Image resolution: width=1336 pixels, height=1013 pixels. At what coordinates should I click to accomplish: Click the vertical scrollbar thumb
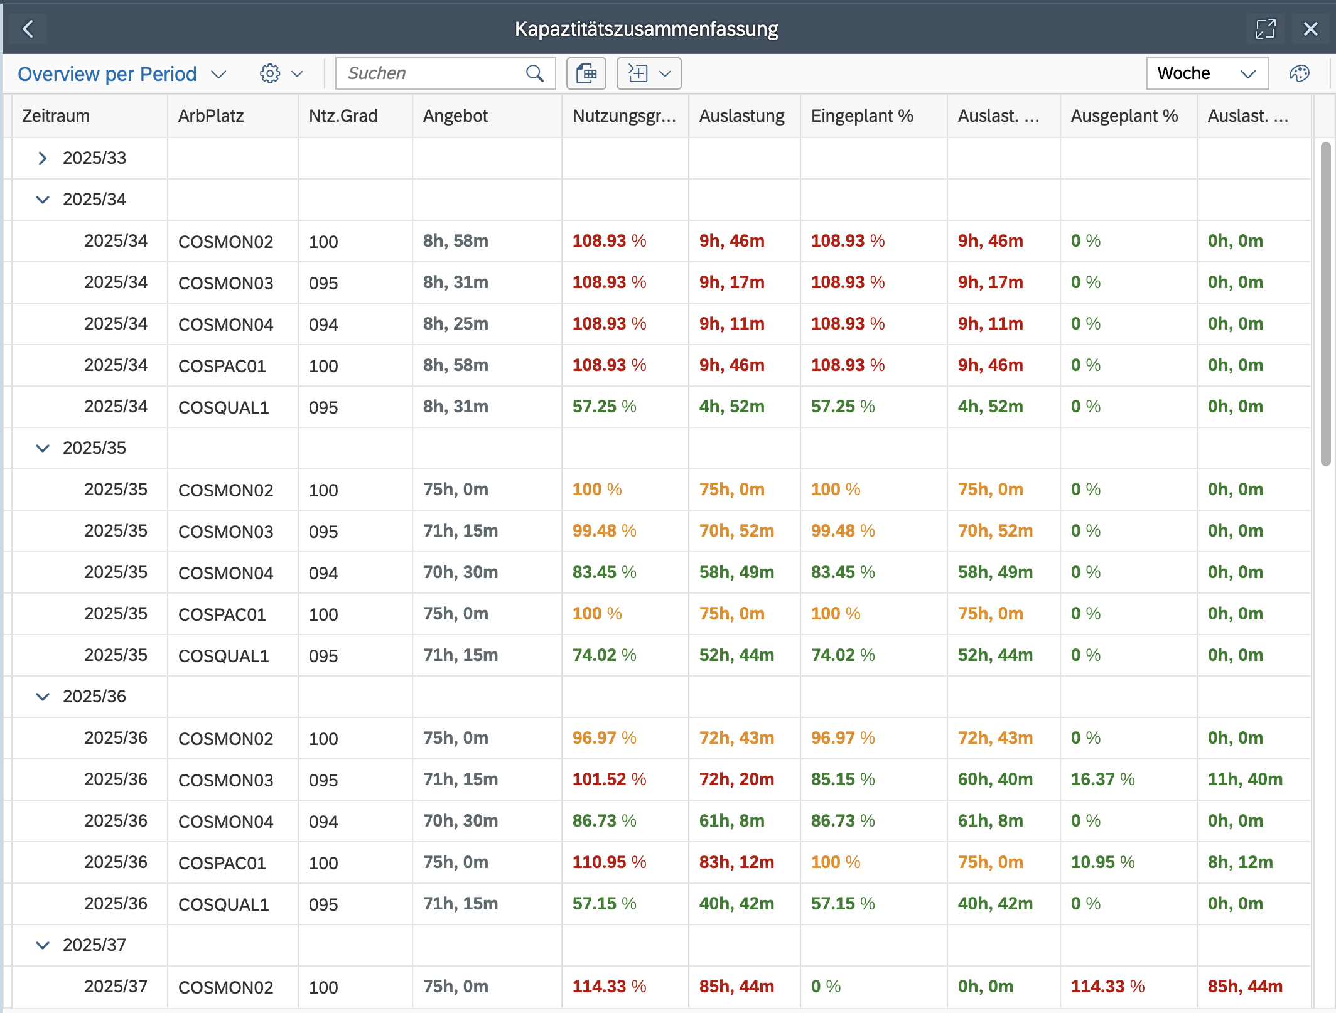tap(1325, 304)
